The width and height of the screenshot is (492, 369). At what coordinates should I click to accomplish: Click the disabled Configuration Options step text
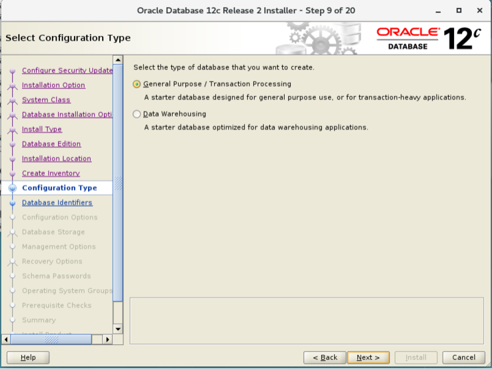tap(59, 218)
